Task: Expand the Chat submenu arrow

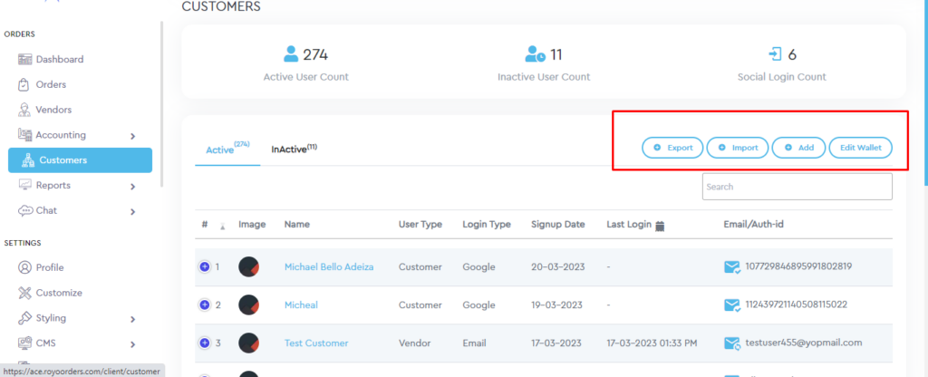Action: 132,212
